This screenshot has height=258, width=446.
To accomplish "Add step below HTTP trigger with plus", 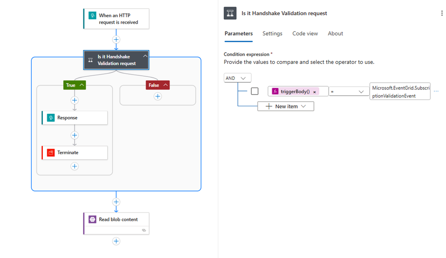I will [116, 40].
